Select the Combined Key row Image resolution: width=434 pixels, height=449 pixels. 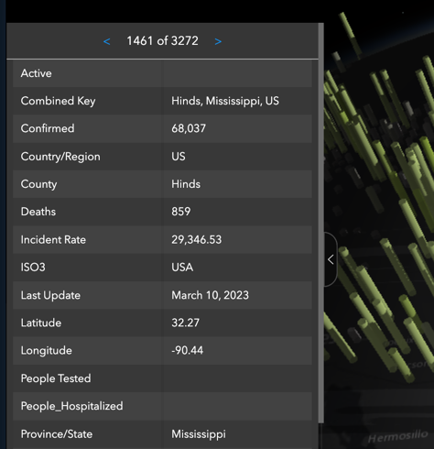(162, 101)
